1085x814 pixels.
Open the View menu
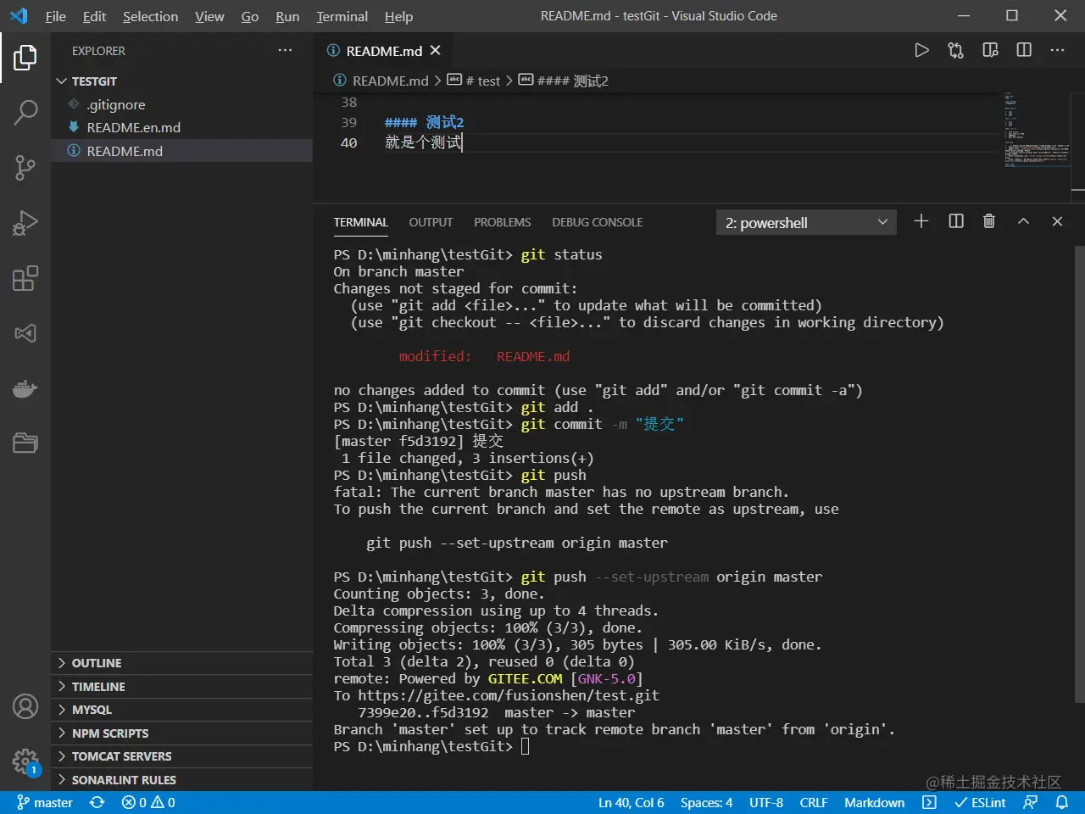209,16
